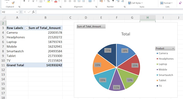Open the Alignment settings dialog launcher
Viewport: 183px width, 99px height.
coord(96,7)
